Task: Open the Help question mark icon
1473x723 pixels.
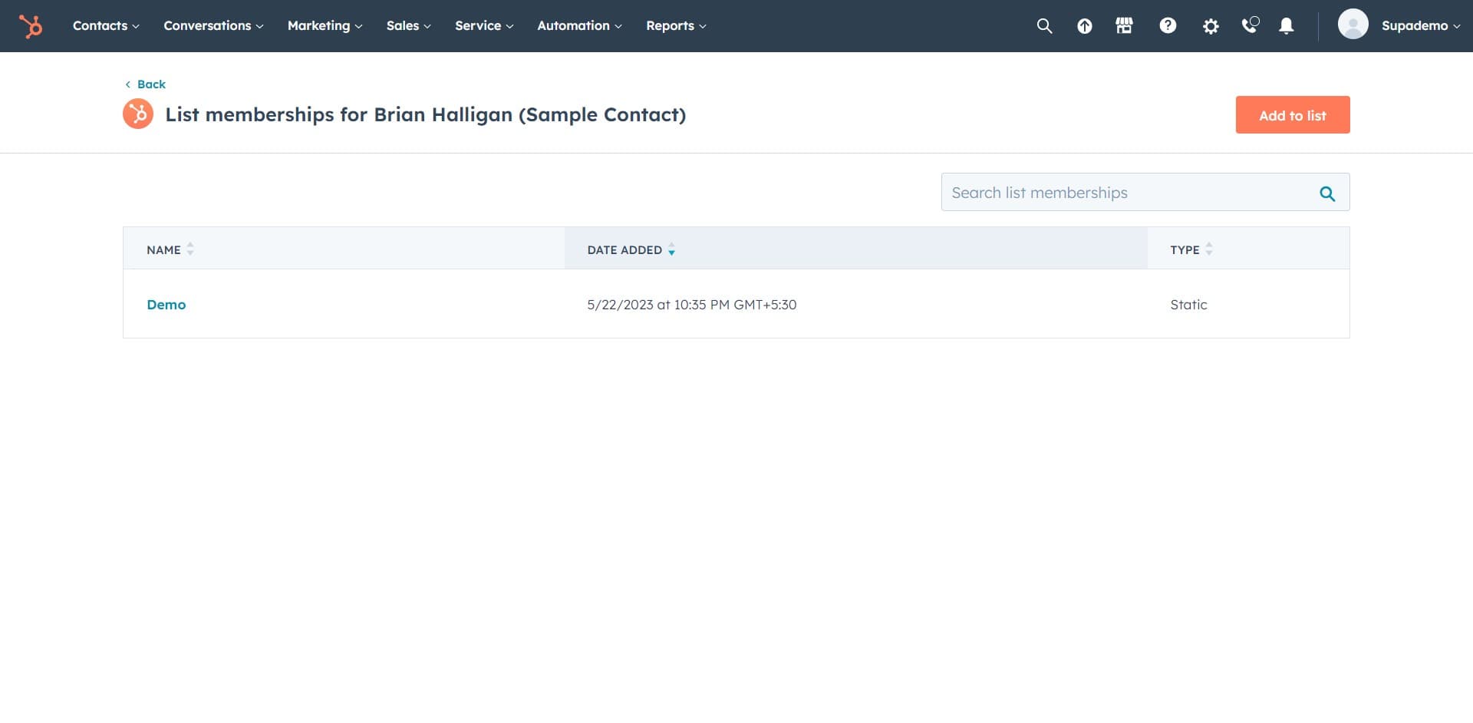Action: pyautogui.click(x=1167, y=26)
